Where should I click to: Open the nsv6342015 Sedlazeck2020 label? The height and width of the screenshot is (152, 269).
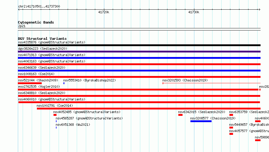tap(202, 112)
